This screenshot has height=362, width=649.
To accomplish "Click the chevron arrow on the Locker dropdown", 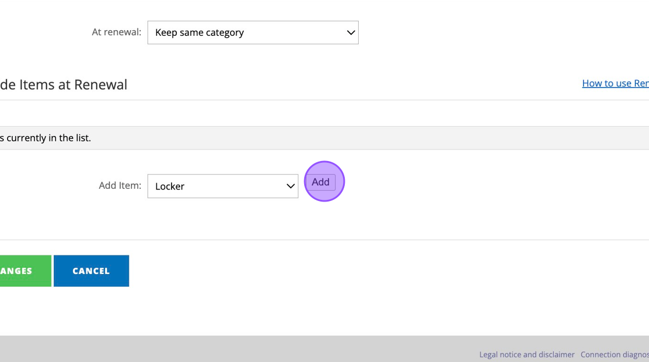I will point(290,186).
